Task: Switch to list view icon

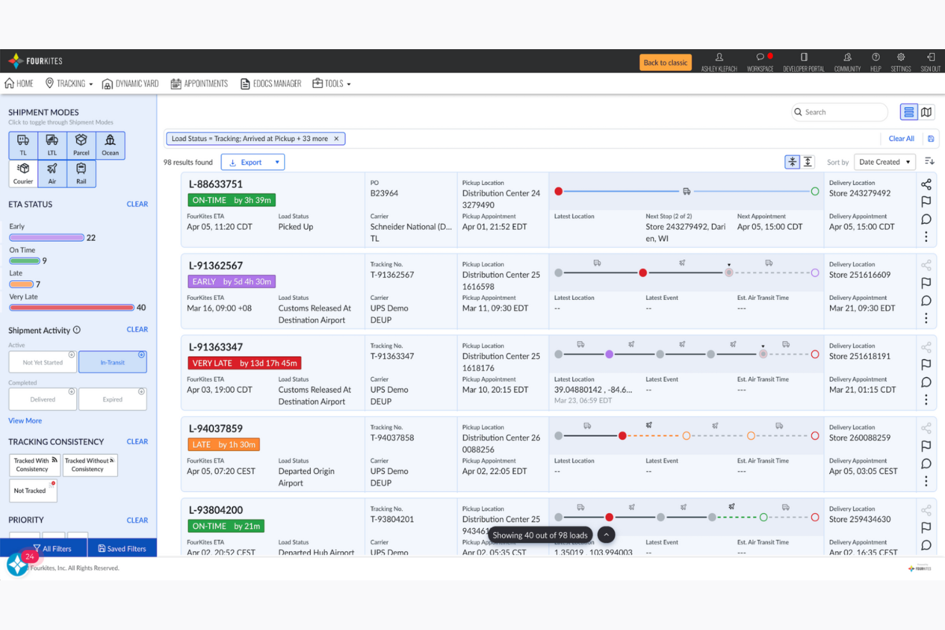Action: [909, 112]
